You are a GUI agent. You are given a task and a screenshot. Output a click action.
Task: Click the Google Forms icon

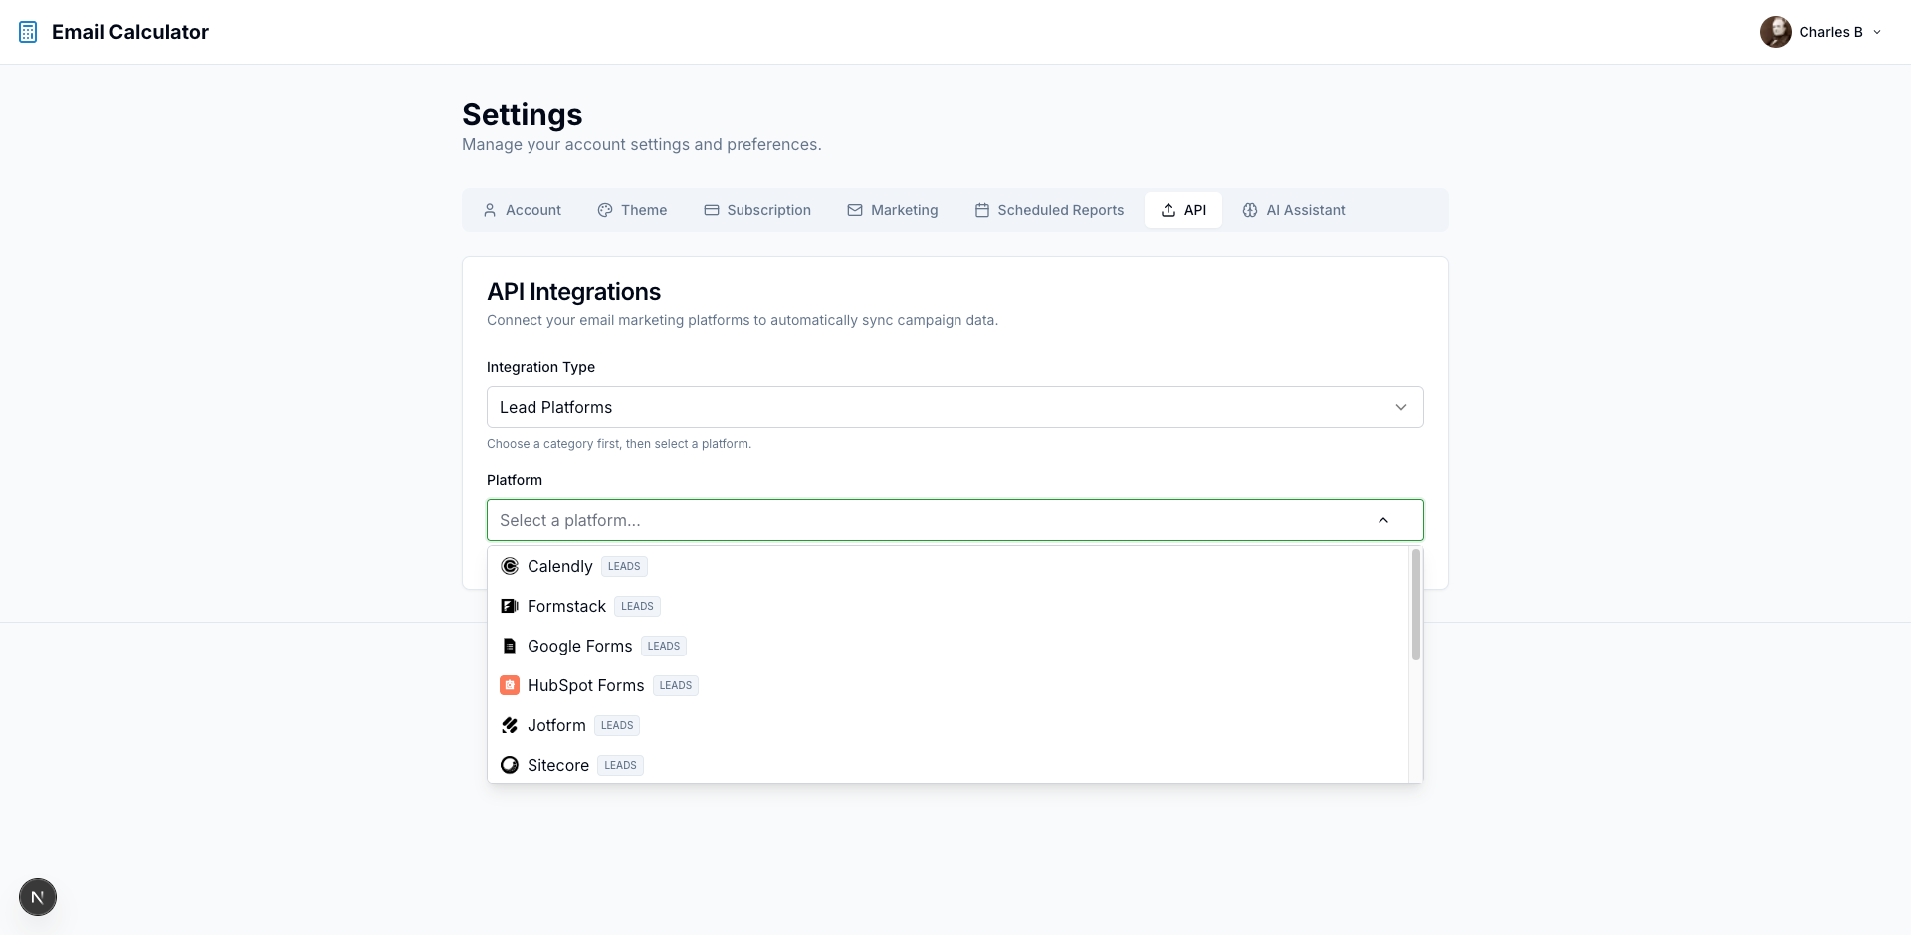[510, 646]
